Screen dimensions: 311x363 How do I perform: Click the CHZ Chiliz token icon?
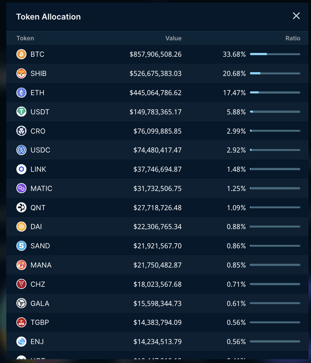point(21,285)
